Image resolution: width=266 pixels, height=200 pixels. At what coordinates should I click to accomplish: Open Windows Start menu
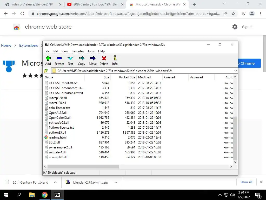[x=6, y=195]
